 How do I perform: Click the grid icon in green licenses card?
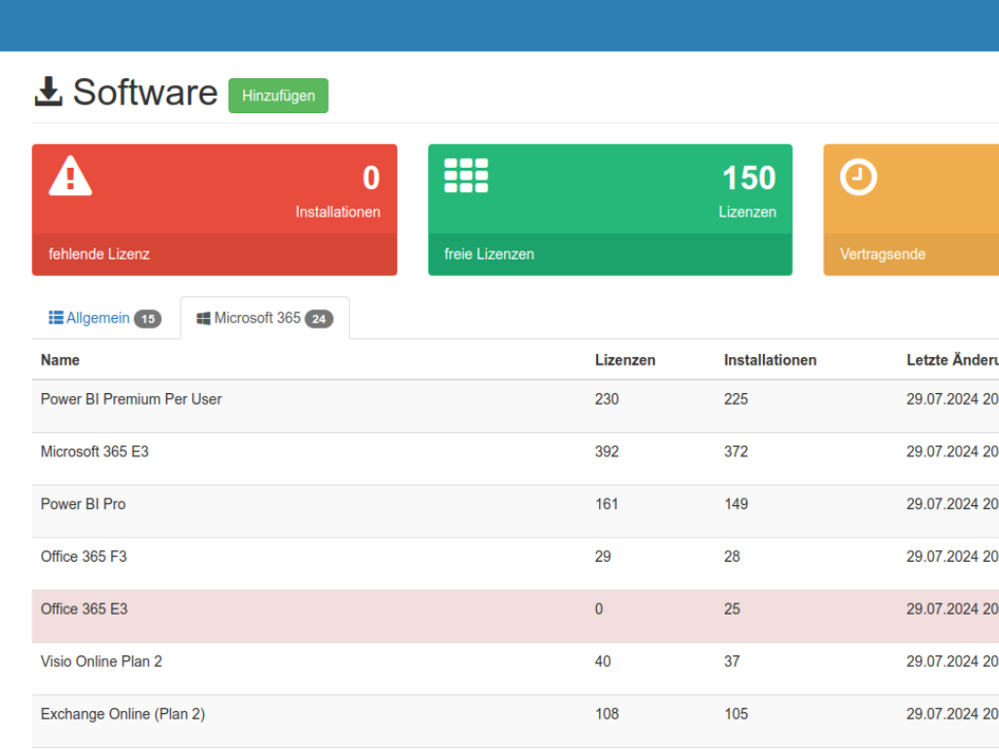466,176
